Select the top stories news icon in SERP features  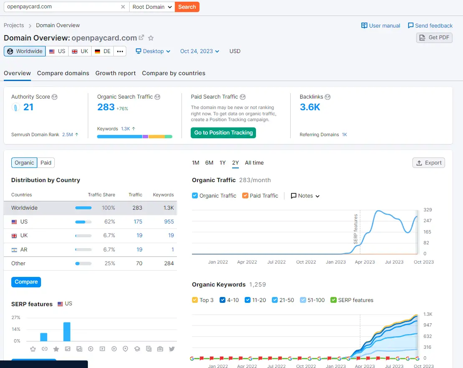coord(149,349)
